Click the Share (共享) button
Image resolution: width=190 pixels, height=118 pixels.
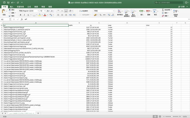pyautogui.click(x=181, y=7)
